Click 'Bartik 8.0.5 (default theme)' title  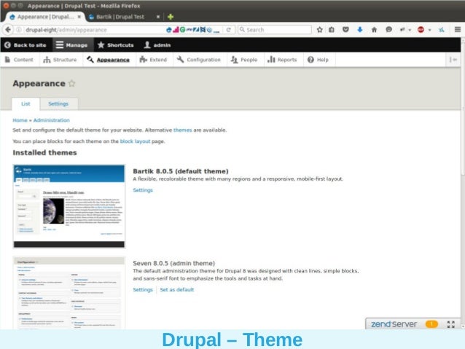(x=181, y=171)
